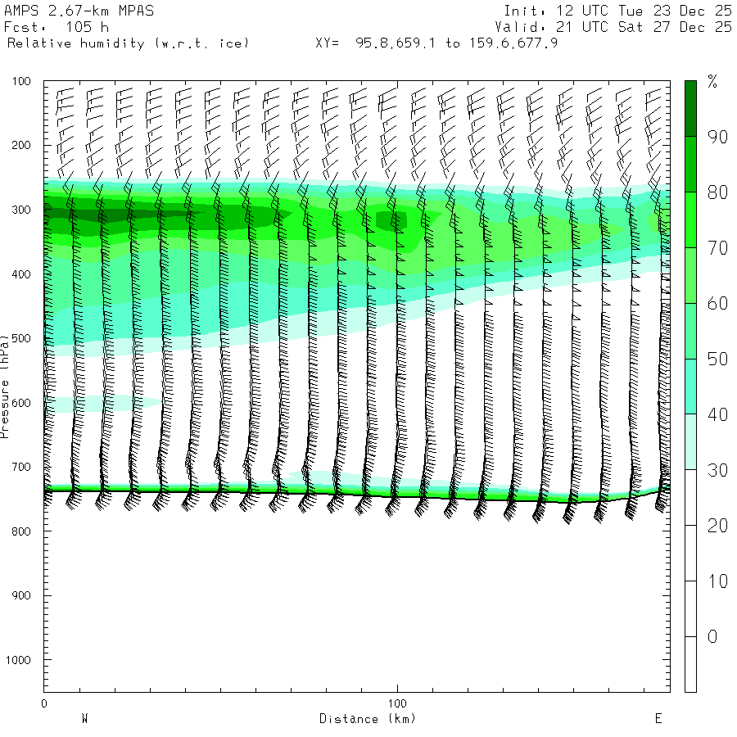Click the 200 pressure axis label
Screen dimensions: 737x737
click(x=21, y=145)
